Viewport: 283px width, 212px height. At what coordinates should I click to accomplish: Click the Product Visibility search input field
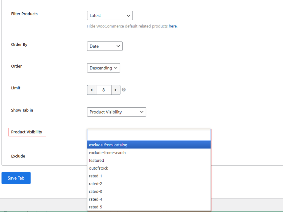tap(149, 135)
